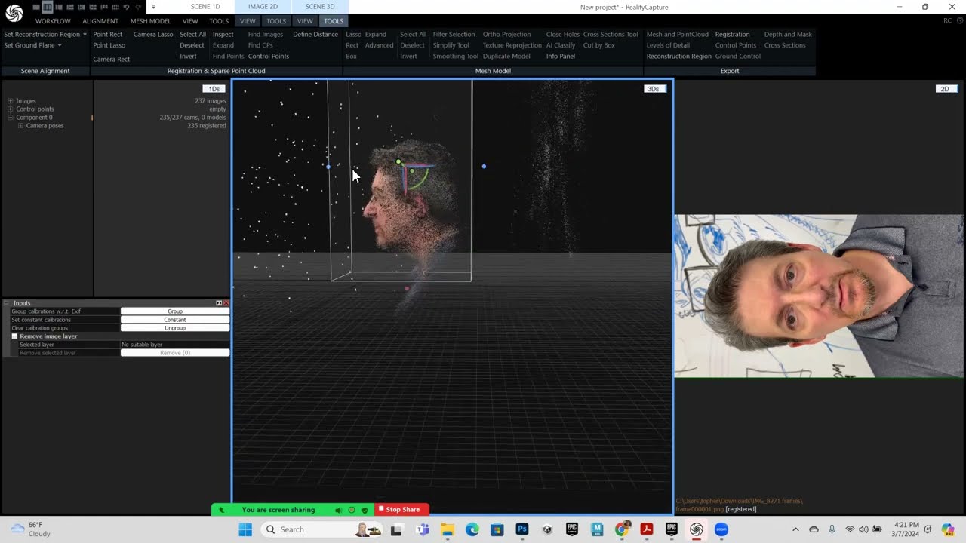This screenshot has width=966, height=543.
Task: Click Stop Share in sharing bar
Action: pos(402,510)
